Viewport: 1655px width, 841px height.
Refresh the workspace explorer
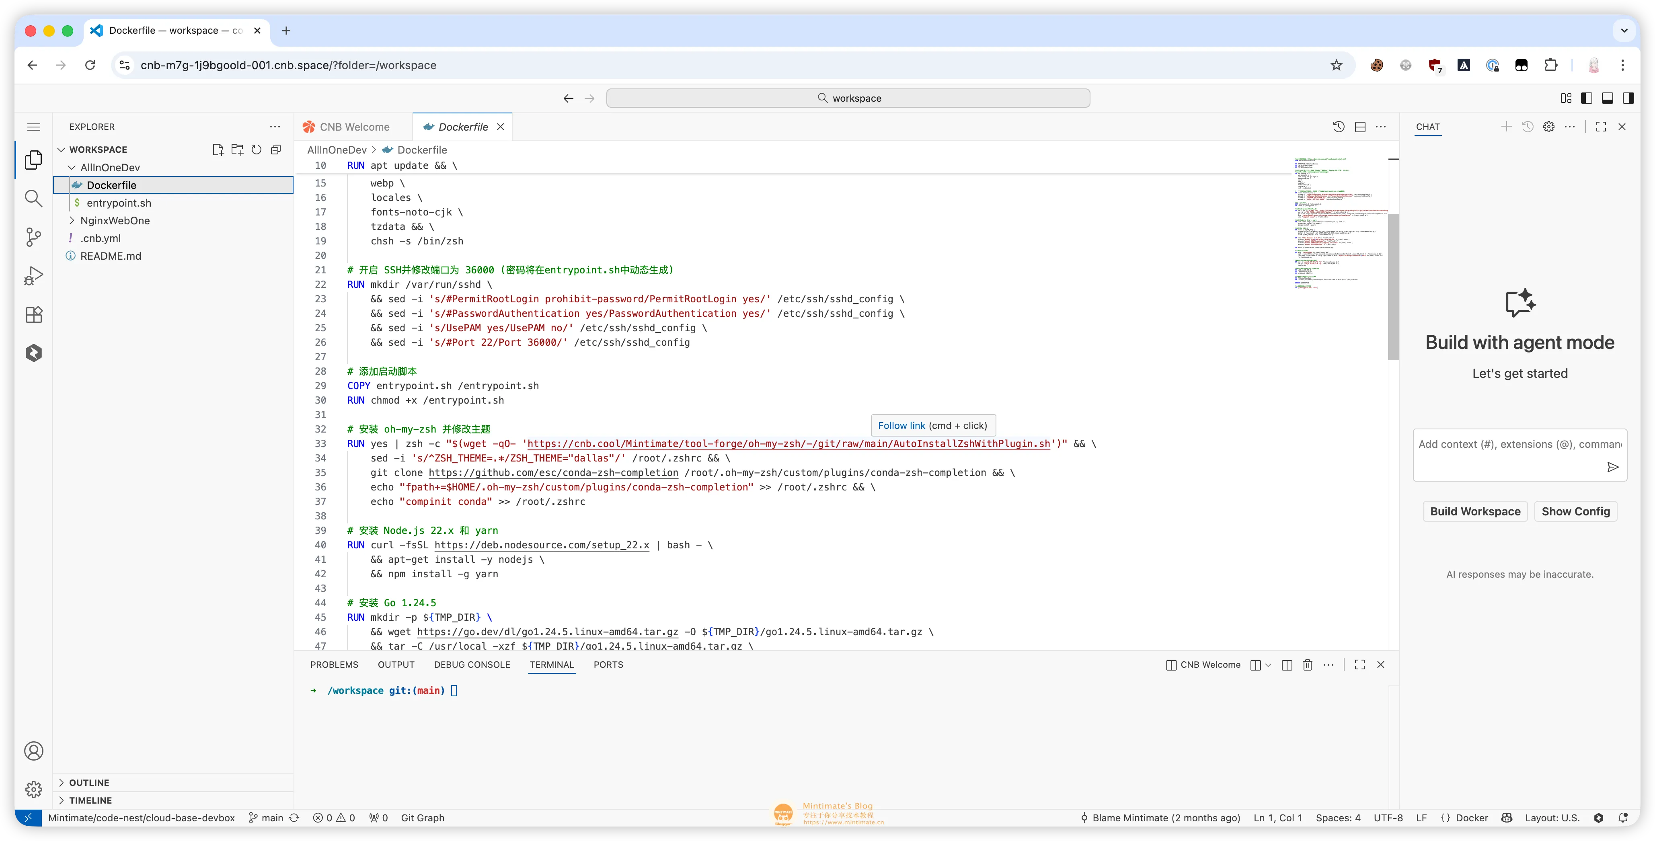click(x=257, y=150)
